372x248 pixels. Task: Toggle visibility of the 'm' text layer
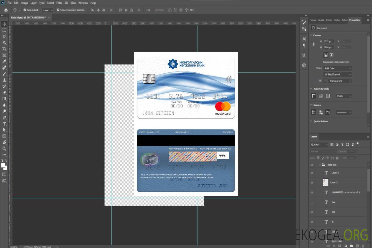[312, 222]
